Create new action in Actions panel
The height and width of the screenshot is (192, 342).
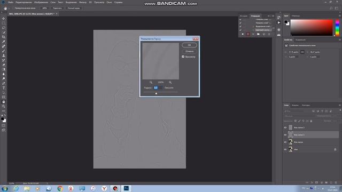point(264,34)
